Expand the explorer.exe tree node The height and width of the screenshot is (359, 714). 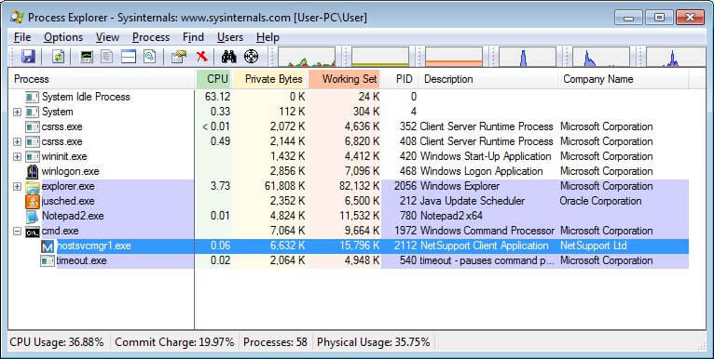pos(18,186)
